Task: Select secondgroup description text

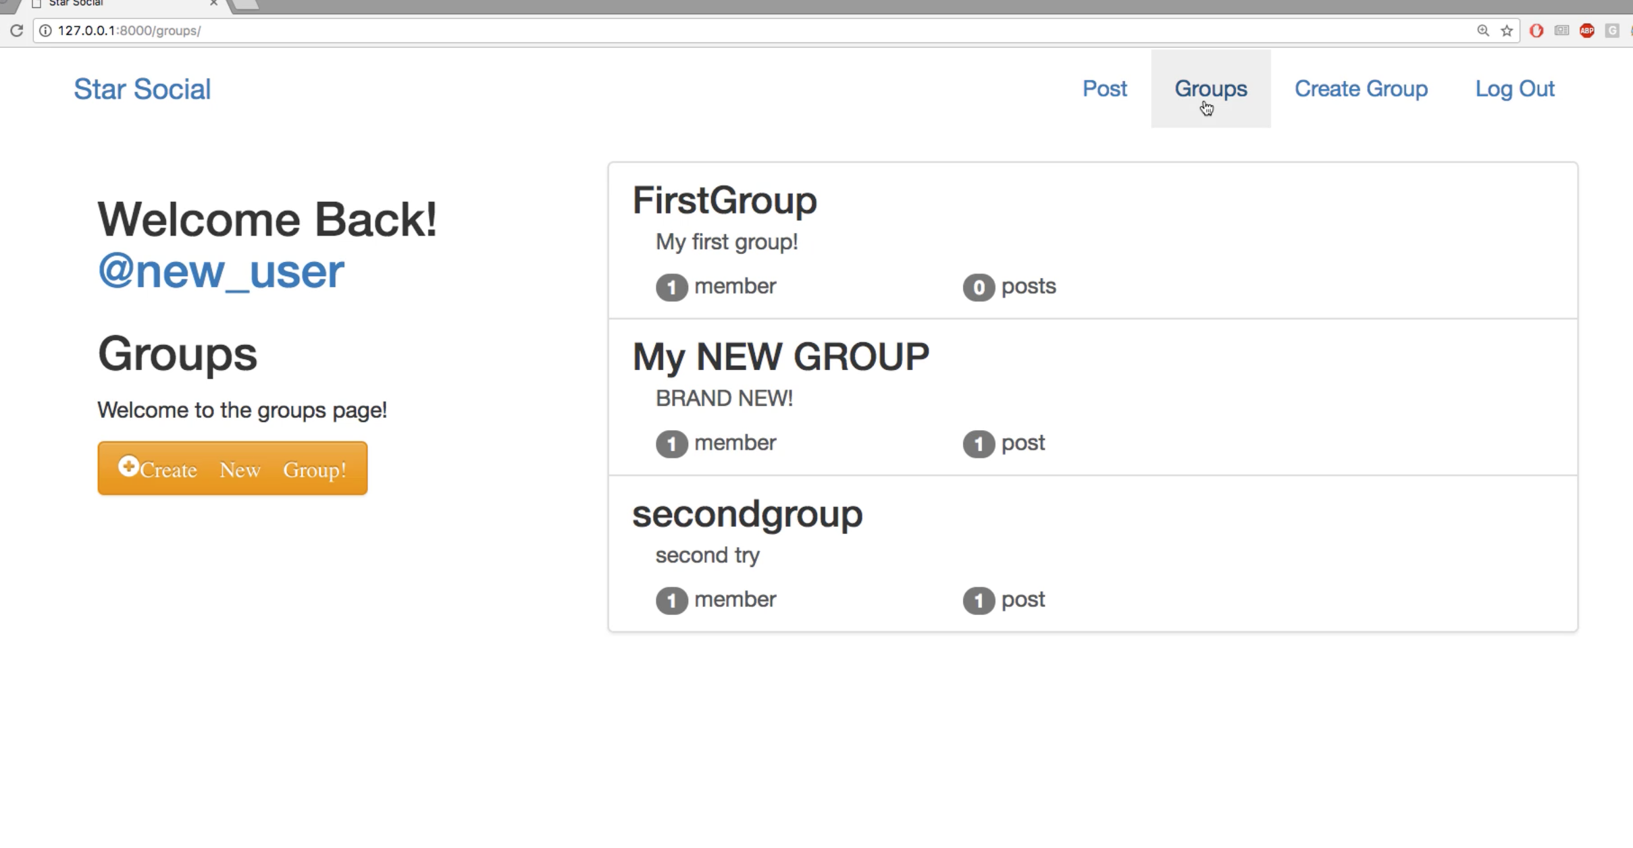Action: point(707,554)
